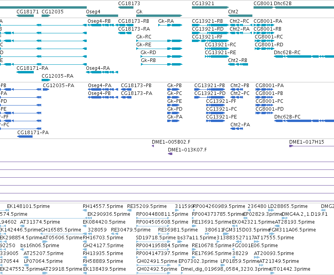This screenshot has width=334, height=275.
Task: Click the Oseg4-RB transcript label
Action: pyautogui.click(x=99, y=21)
